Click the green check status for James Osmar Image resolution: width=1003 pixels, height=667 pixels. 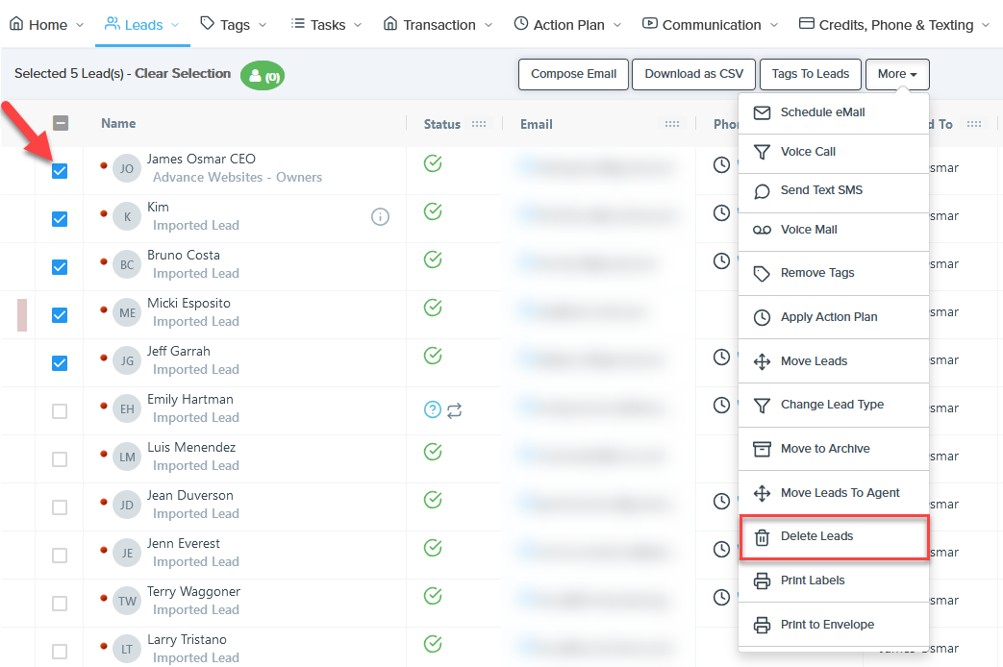433,163
